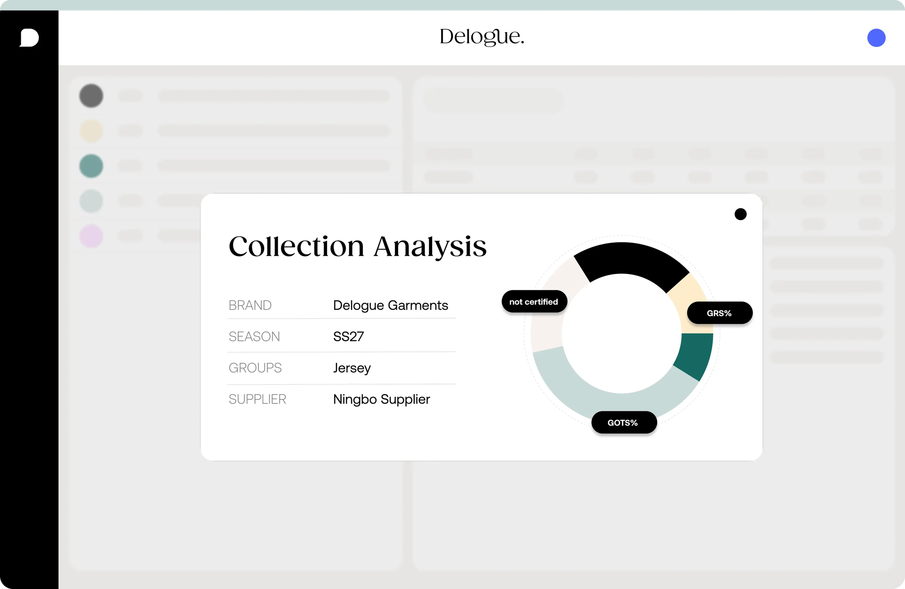Open the SEASON selector showing SS27
The image size is (905, 589).
tap(348, 336)
